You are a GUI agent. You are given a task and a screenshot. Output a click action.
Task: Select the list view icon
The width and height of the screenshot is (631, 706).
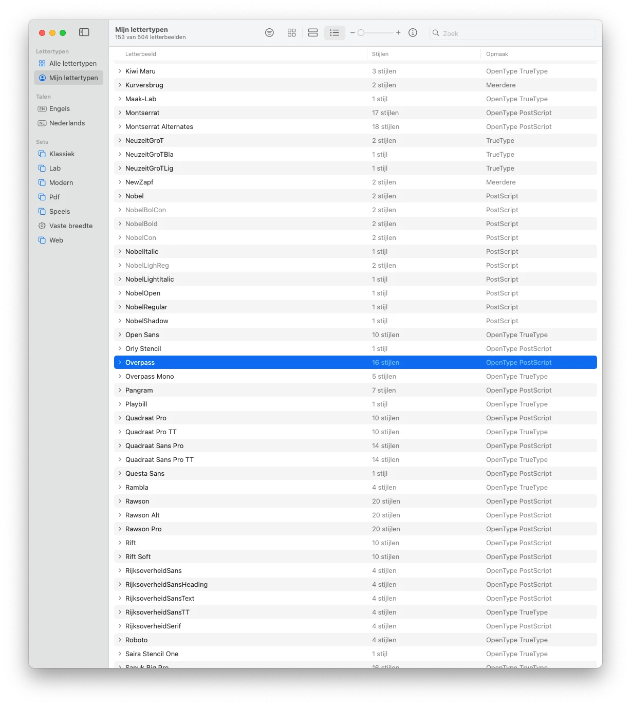[x=335, y=33]
